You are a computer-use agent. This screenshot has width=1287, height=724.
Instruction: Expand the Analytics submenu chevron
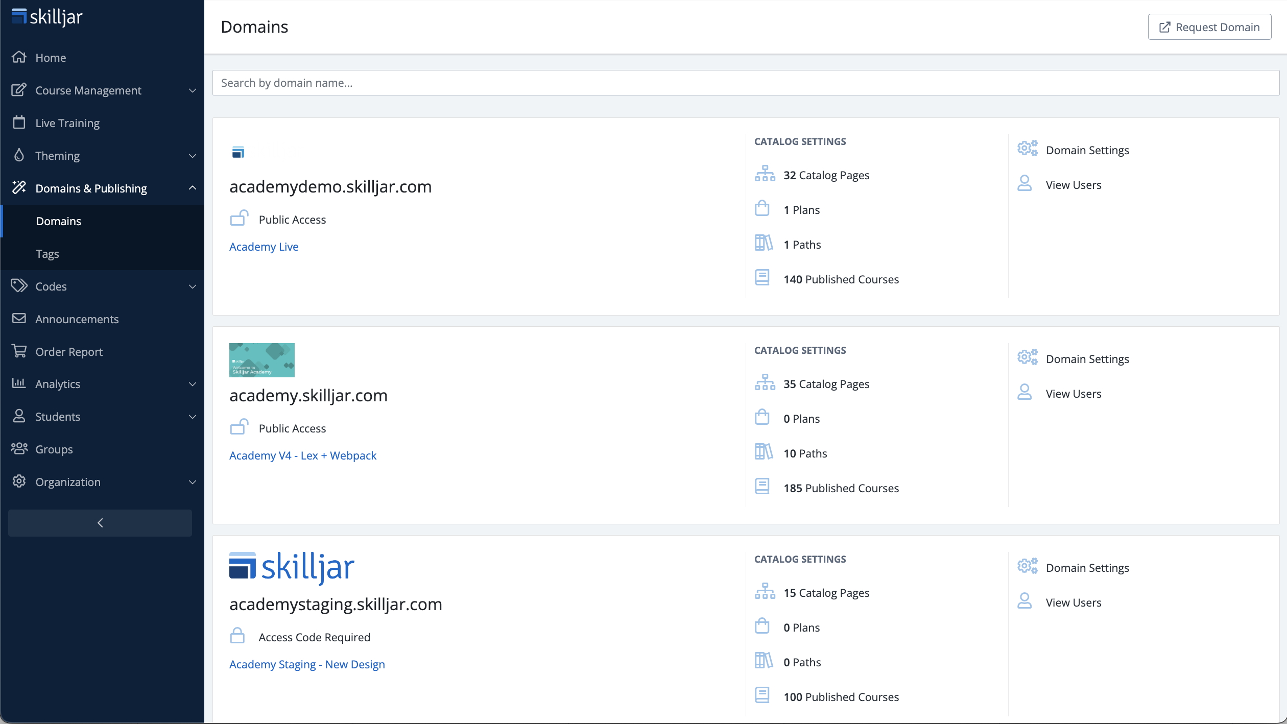(x=193, y=384)
